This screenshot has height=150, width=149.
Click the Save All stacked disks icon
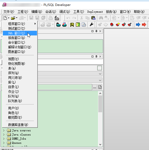coord(43,18)
